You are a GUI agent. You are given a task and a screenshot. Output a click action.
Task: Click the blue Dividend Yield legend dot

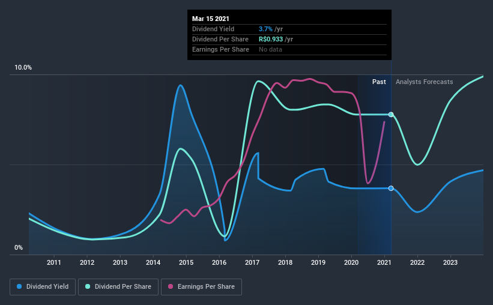19,286
